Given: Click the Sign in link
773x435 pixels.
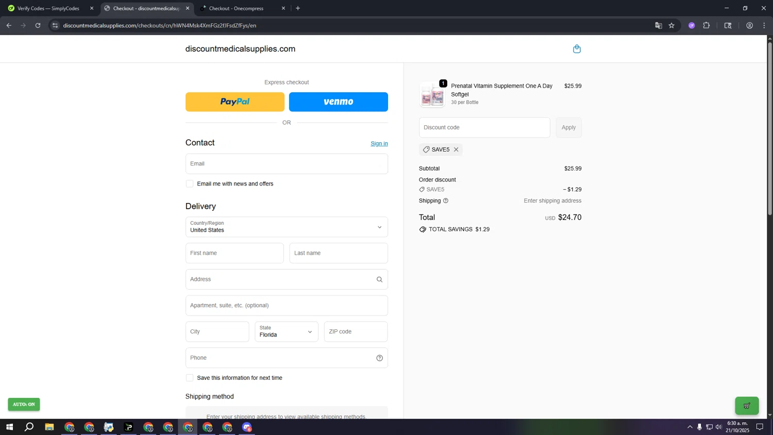Looking at the screenshot, I should pos(379,144).
